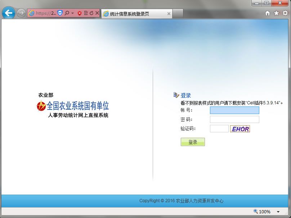This screenshot has width=291, height=218.
Task: Select the 统计信息系统登录页 tab
Action: [x=133, y=14]
